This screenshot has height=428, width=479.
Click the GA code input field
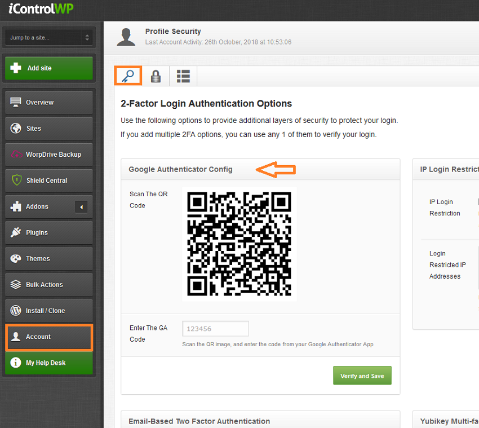coord(215,328)
